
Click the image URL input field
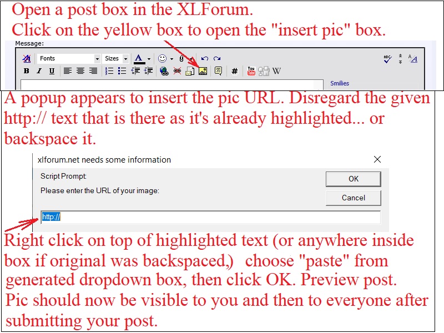click(x=211, y=217)
